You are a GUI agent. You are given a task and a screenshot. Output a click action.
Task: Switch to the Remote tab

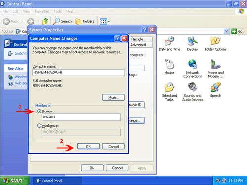click(140, 39)
